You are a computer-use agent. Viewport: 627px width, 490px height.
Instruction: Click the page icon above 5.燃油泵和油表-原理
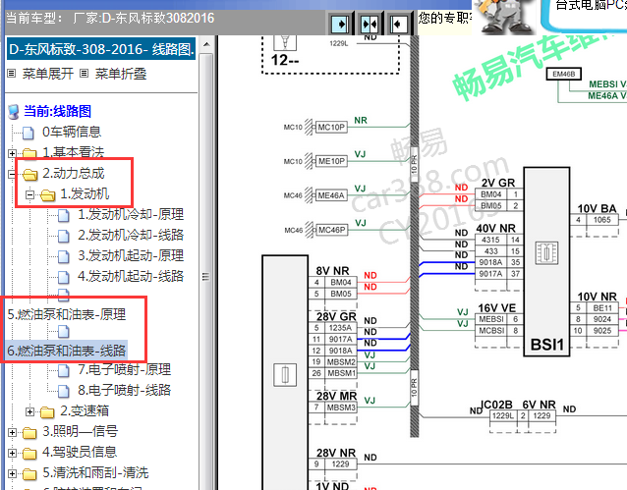coord(64,295)
